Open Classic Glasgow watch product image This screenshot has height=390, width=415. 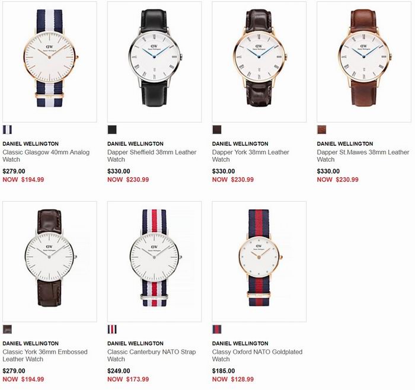coord(50,62)
